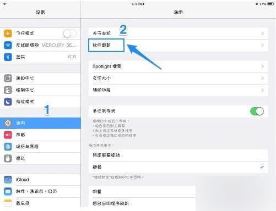Image resolution: width=276 pixels, height=211 pixels.
Task: Tap the Sounds (声音) speaker icon
Action: [x=8, y=135]
